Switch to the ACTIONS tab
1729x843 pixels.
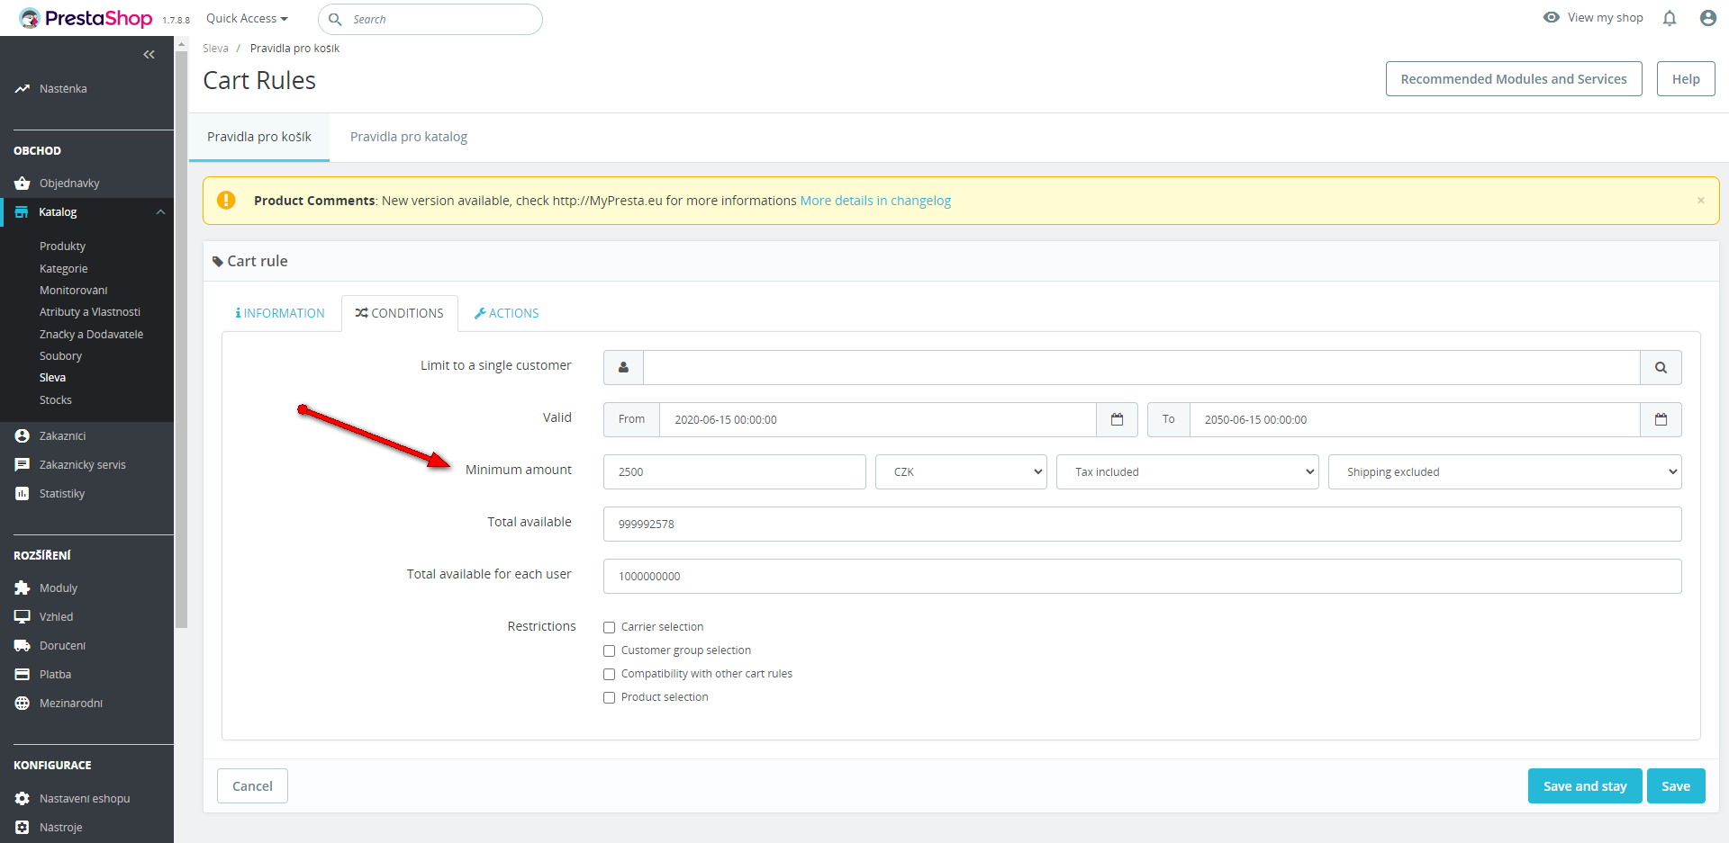pos(506,313)
